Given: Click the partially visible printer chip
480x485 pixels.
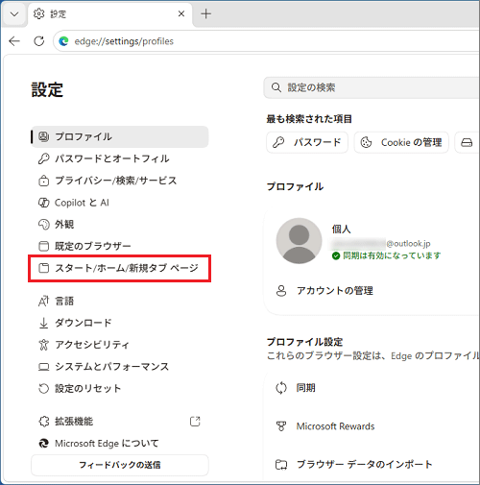Looking at the screenshot, I should click(x=468, y=142).
